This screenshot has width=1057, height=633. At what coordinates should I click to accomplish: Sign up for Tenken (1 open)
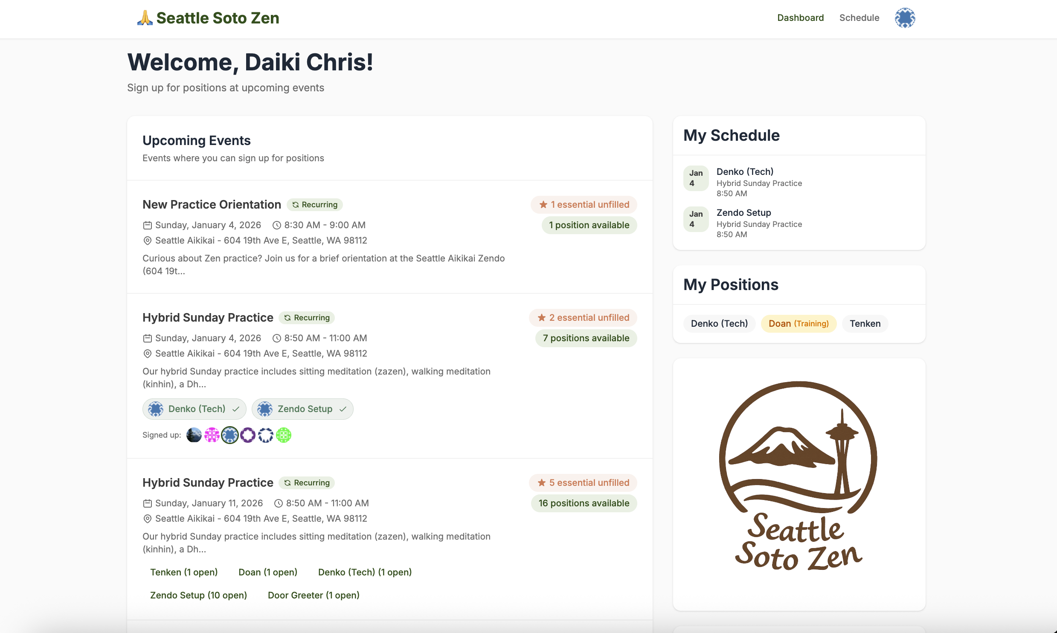coord(183,572)
